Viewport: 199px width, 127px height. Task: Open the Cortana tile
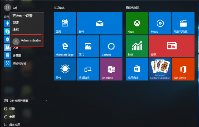(111, 46)
